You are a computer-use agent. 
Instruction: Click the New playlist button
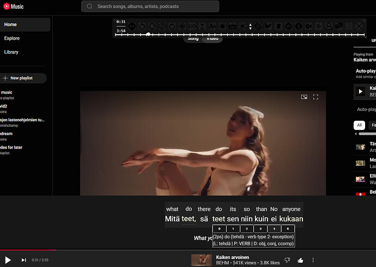click(23, 78)
